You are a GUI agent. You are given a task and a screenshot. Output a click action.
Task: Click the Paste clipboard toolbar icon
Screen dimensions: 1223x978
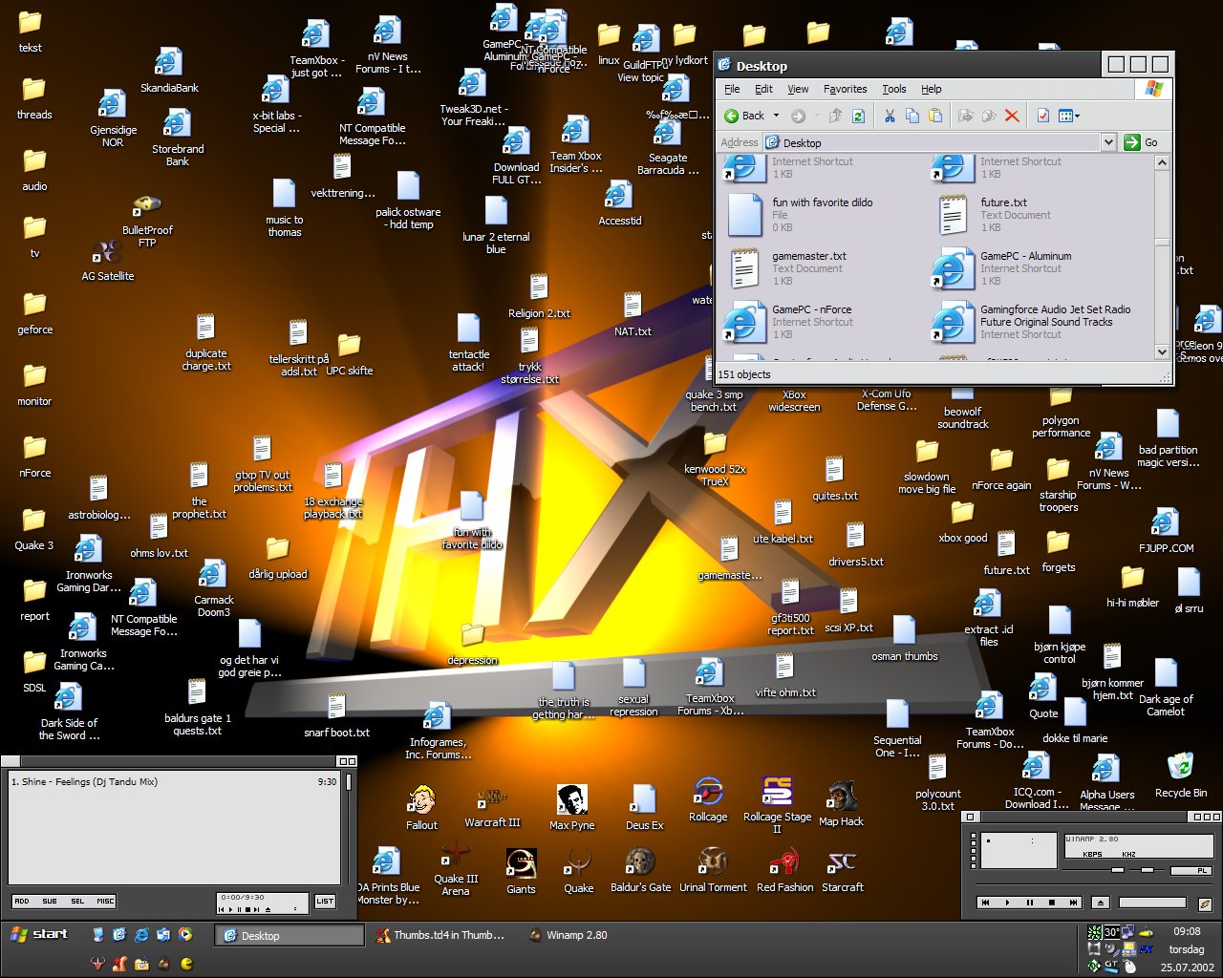coord(935,116)
